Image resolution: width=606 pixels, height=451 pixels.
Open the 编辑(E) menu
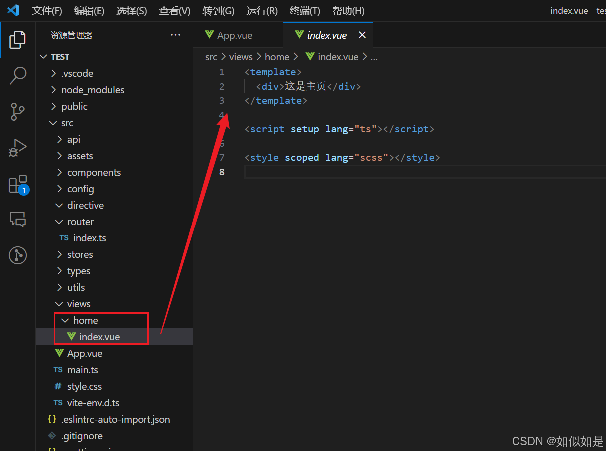coord(89,11)
